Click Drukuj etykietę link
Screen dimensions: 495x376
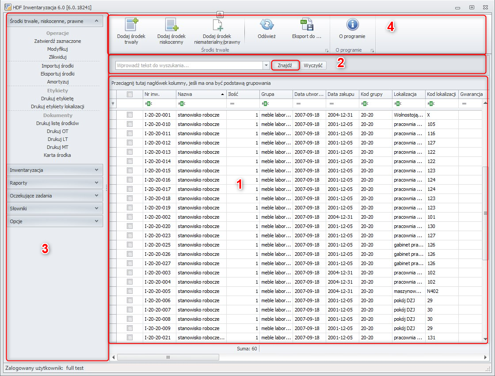click(57, 99)
